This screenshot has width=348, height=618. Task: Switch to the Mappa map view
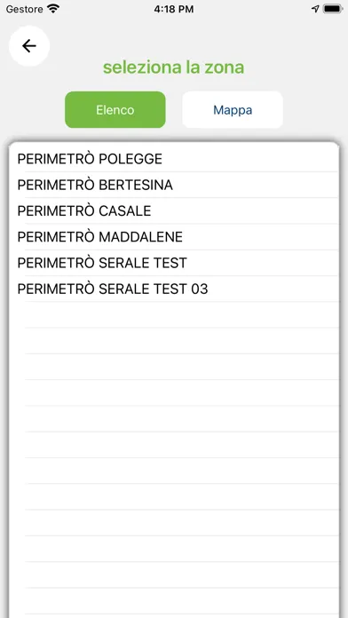233,109
